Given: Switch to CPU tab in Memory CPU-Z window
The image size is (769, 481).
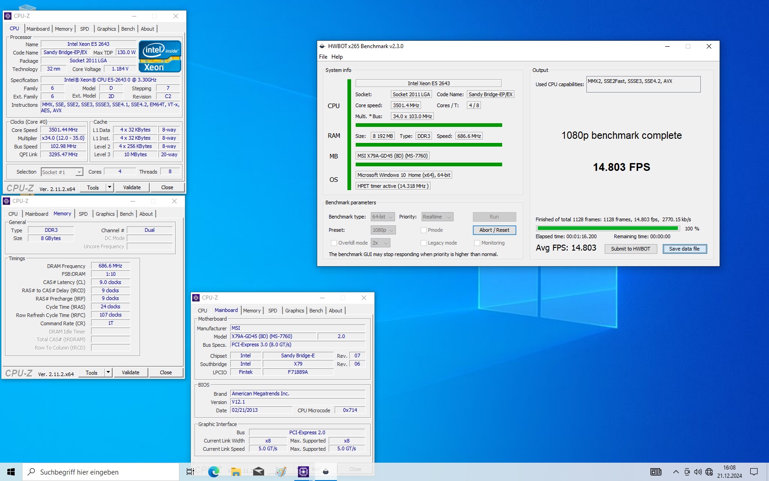Looking at the screenshot, I should tap(13, 214).
